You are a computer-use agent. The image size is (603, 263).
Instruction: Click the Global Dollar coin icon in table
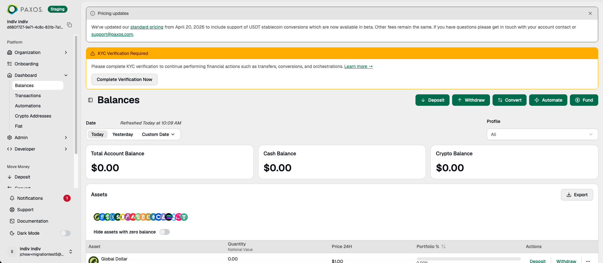click(x=94, y=260)
